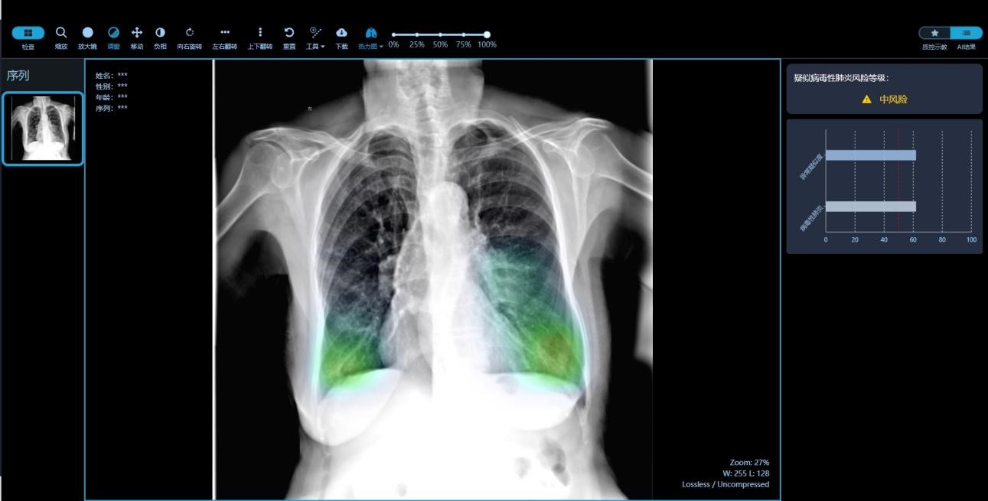Image resolution: width=988 pixels, height=501 pixels.
Task: Set heatmap opacity to 0% stop
Action: (393, 34)
